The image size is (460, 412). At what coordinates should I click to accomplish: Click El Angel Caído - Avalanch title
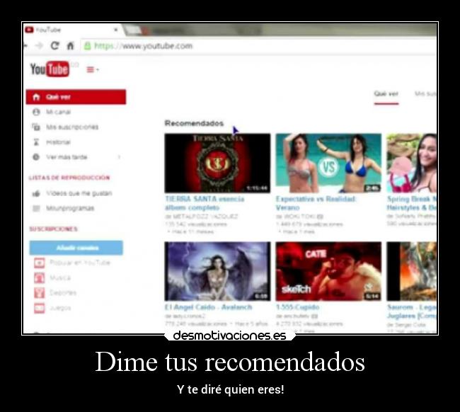tap(208, 307)
